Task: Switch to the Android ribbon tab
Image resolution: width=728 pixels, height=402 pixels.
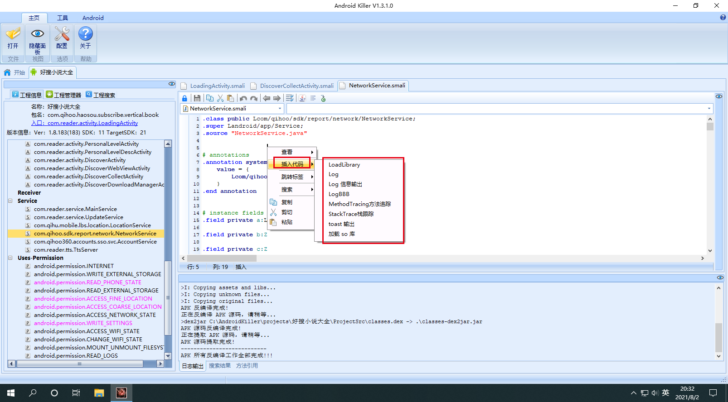Action: [x=93, y=18]
